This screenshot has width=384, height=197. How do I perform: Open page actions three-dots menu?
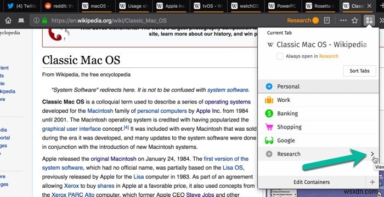[x=343, y=21]
